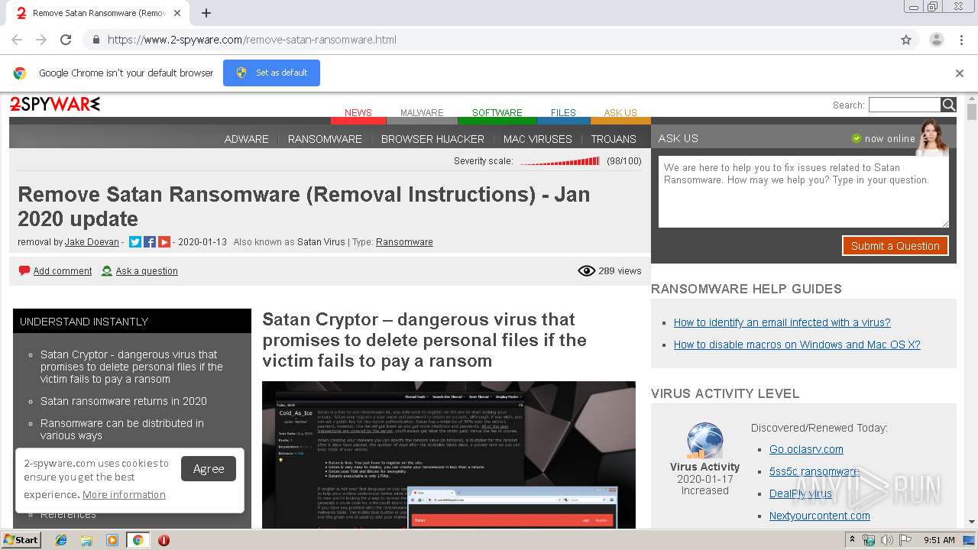This screenshot has width=978, height=550.
Task: Select BROWSER HIJACKER category
Action: coord(432,139)
